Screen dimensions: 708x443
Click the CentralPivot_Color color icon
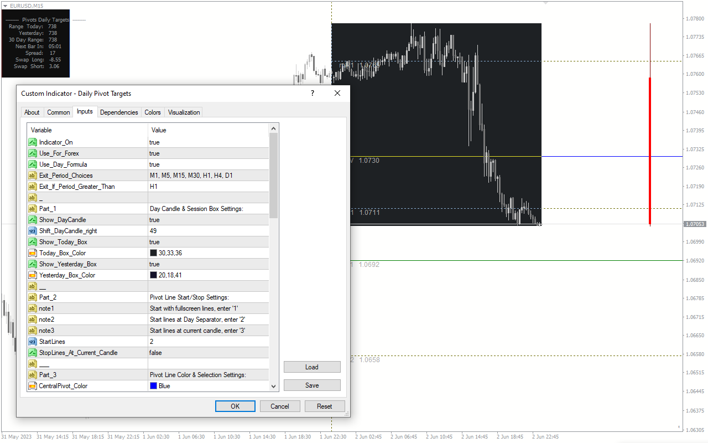point(32,386)
